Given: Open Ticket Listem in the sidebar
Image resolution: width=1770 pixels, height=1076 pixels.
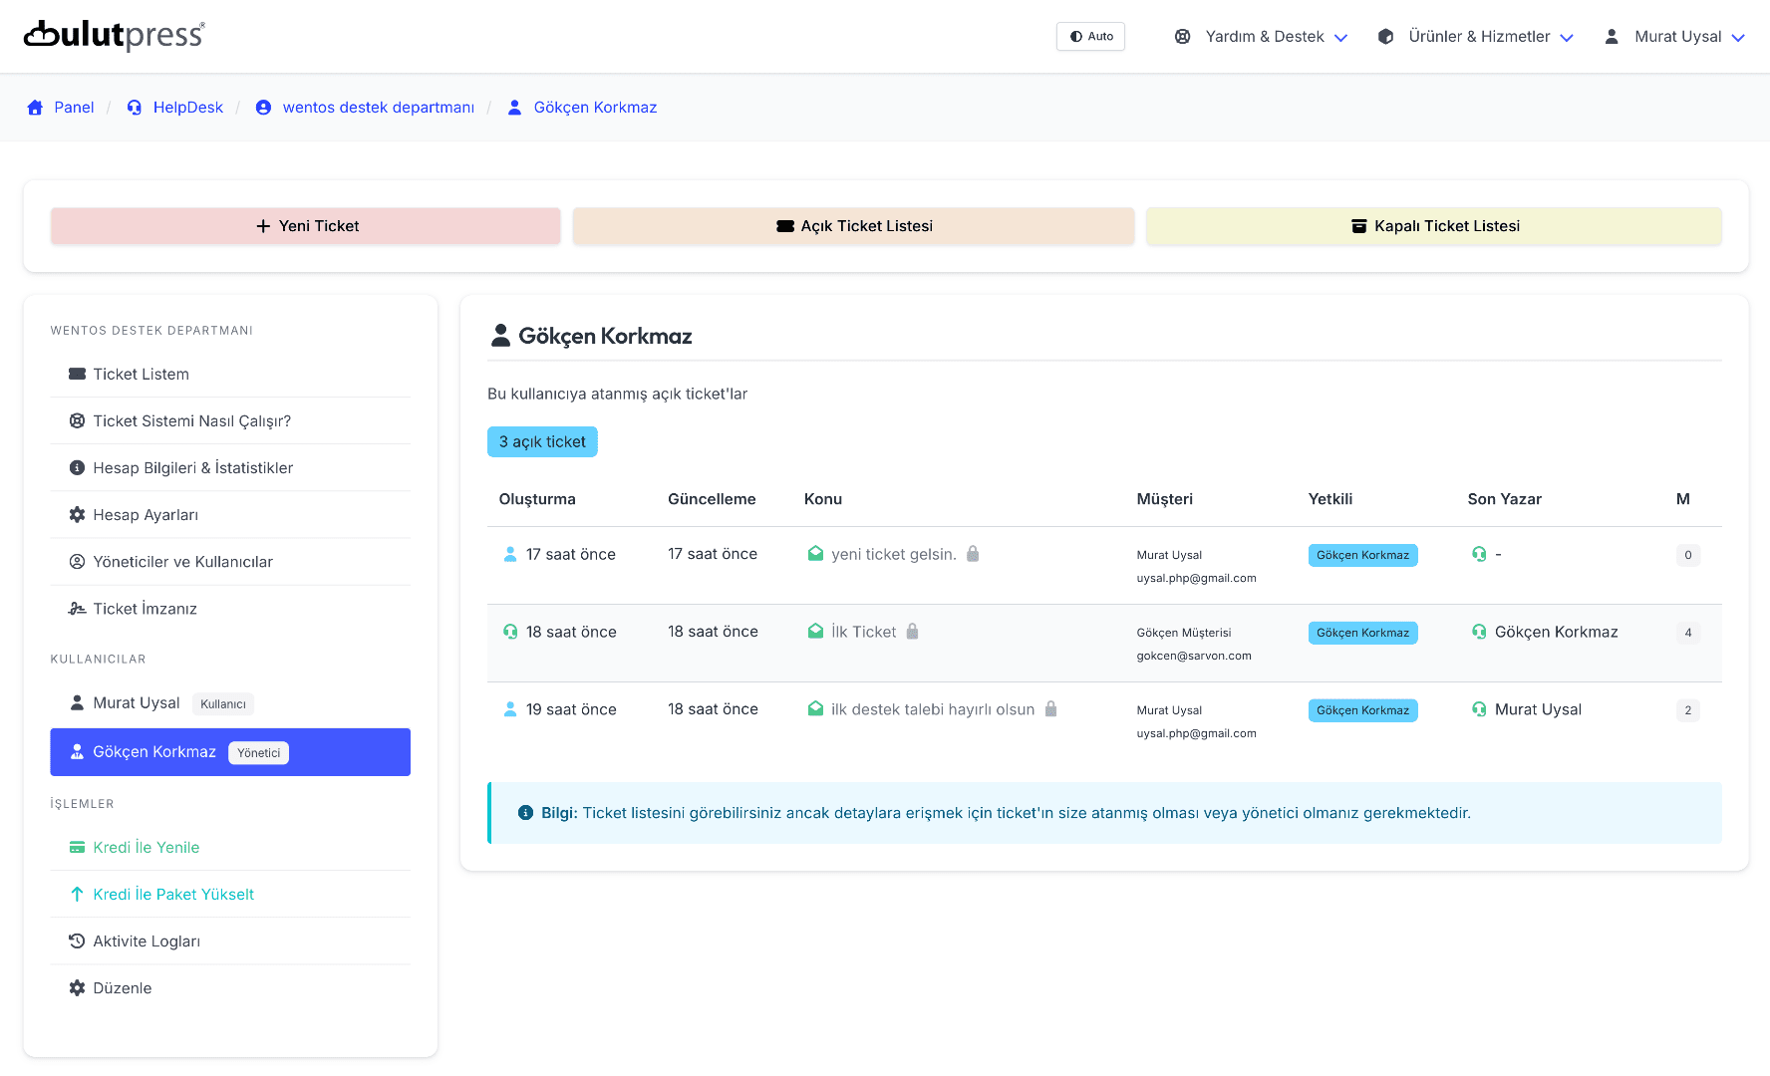Looking at the screenshot, I should click(141, 375).
